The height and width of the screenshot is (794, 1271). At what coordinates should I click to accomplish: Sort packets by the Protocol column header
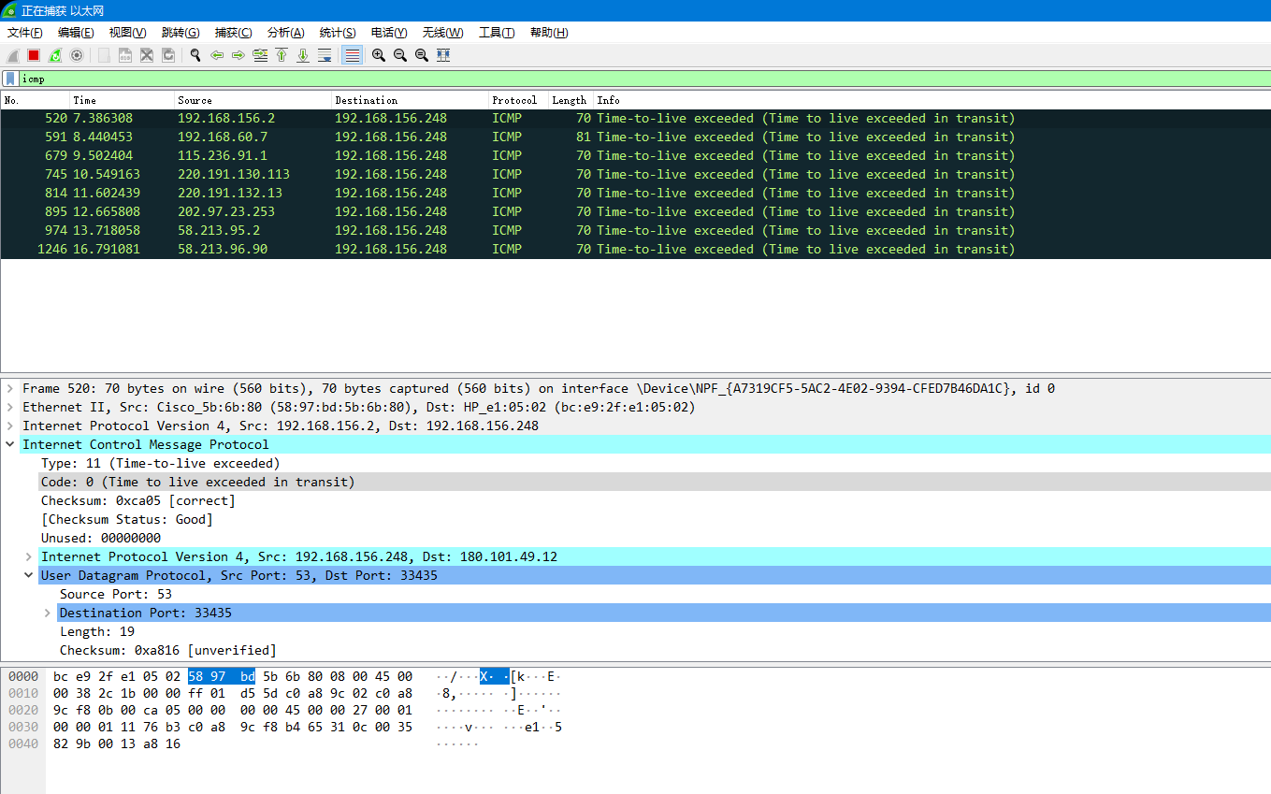[518, 100]
